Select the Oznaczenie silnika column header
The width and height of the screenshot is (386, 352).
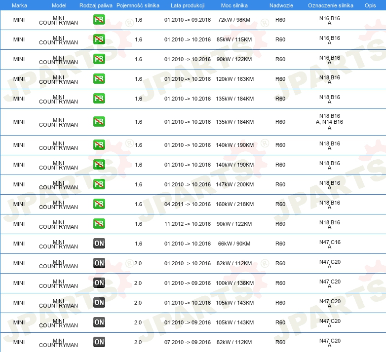point(330,5)
